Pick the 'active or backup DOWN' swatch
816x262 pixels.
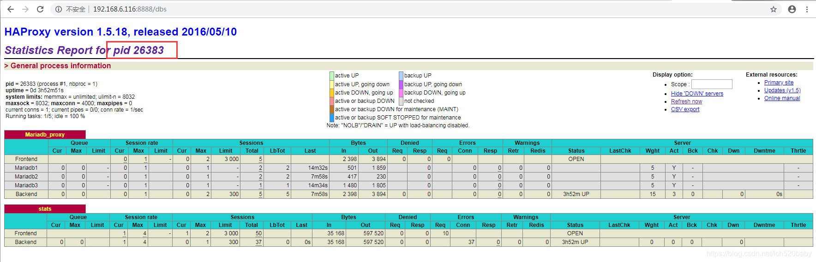point(332,101)
